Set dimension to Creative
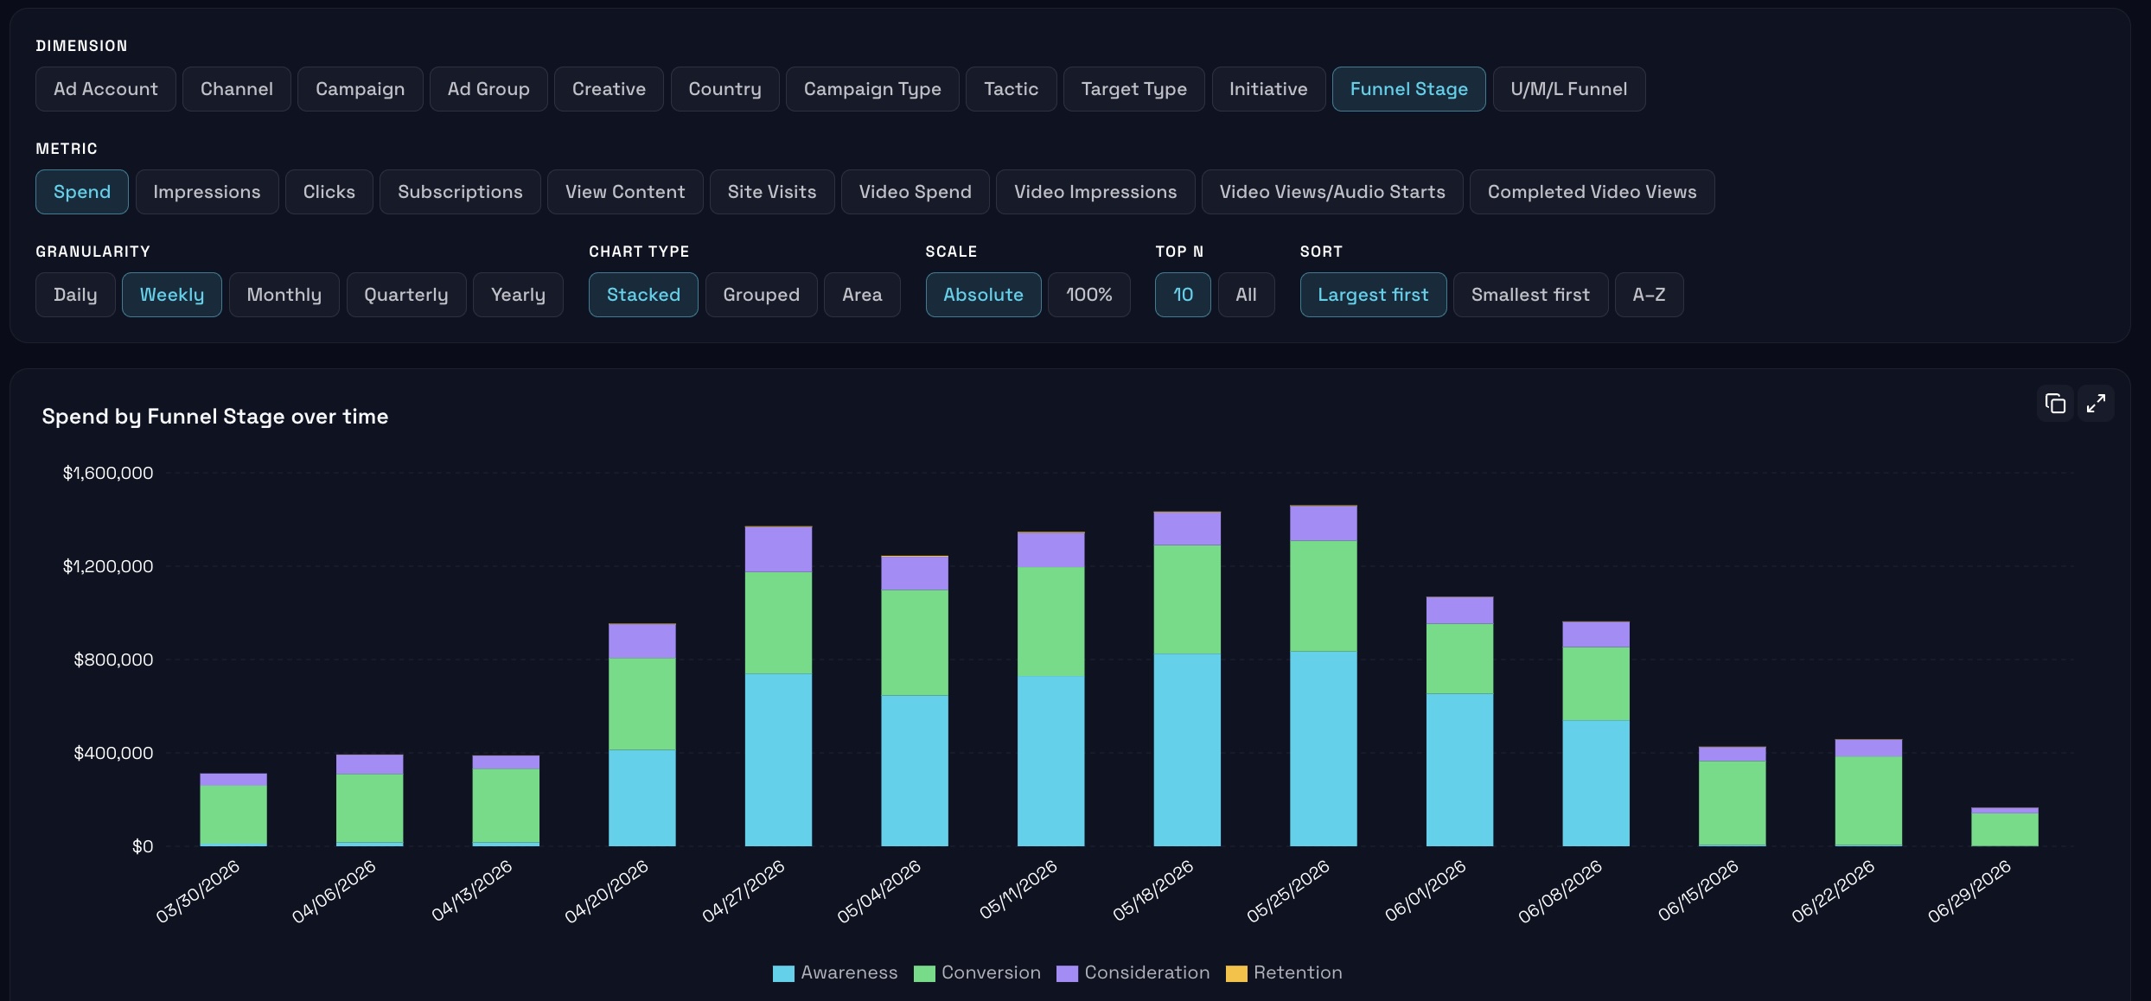2151x1001 pixels. (609, 89)
